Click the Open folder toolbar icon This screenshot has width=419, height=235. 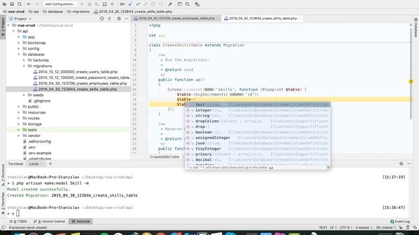5,4
